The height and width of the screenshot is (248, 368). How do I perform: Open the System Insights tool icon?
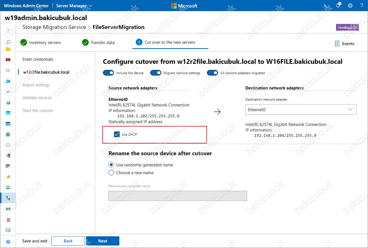click(x=8, y=219)
